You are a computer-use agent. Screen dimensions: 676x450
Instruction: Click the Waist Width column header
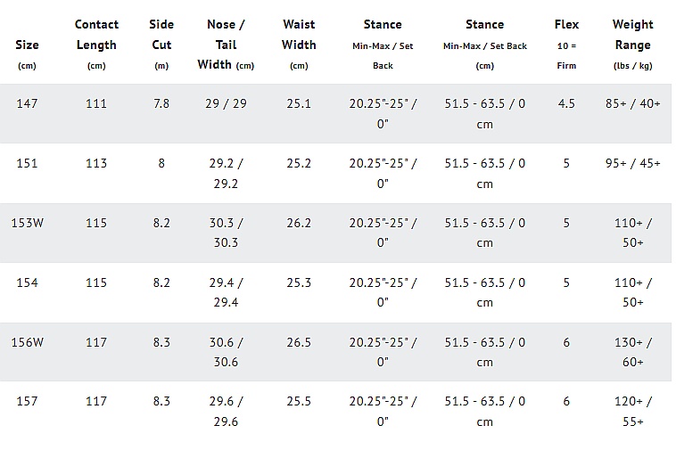[299, 45]
